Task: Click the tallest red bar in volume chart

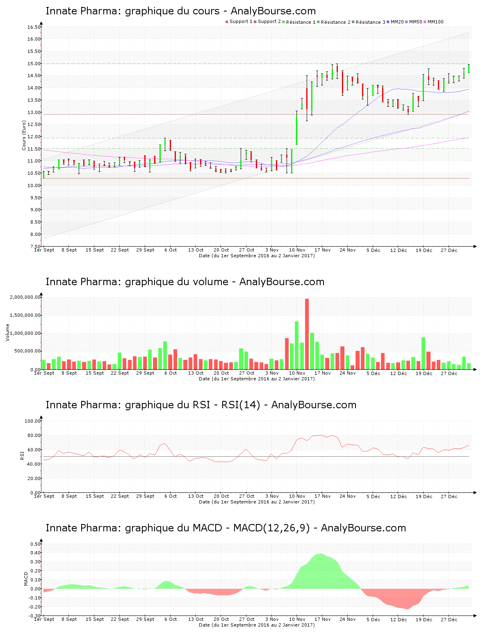Action: point(307,334)
